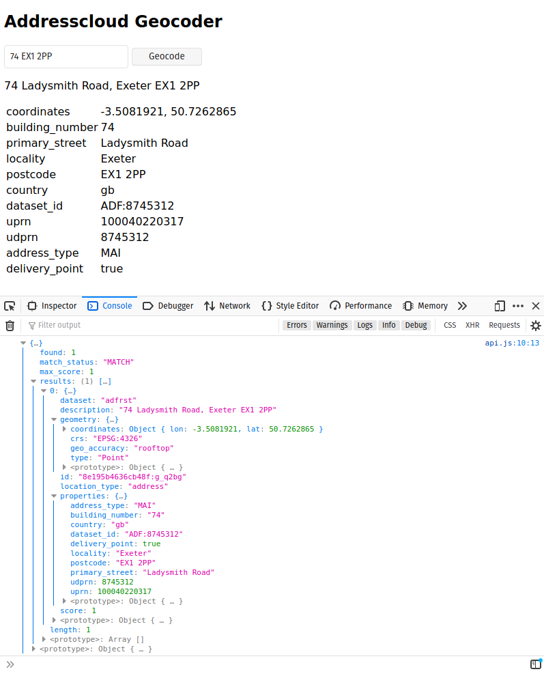
Task: Focus the Filter output field
Action: point(151,325)
